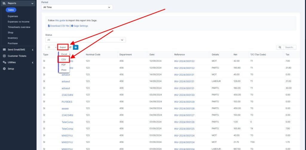The image size is (306, 150).
Task: Open Timesheets overview report
Action: pyautogui.click(x=19, y=27)
